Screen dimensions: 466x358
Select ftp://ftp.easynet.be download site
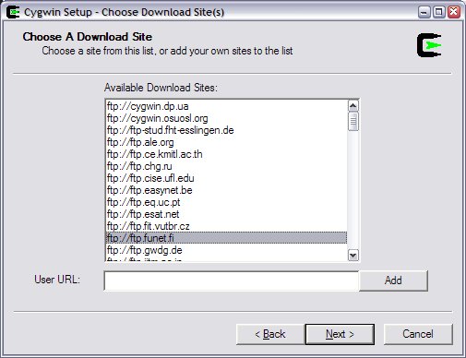click(x=226, y=190)
